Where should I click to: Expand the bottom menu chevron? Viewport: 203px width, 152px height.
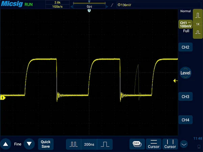tap(184, 144)
